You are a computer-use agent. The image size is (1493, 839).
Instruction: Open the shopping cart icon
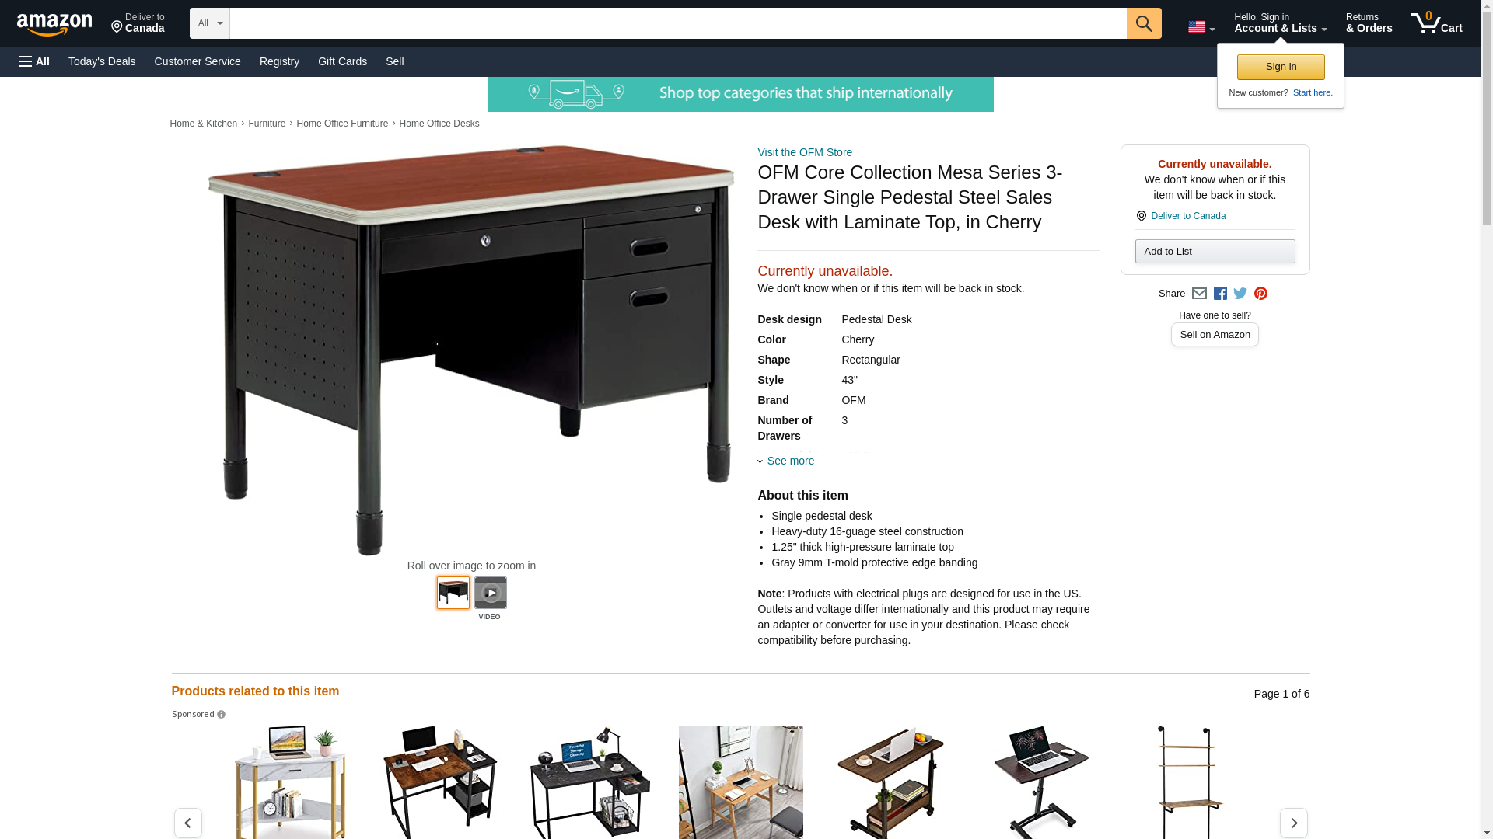click(1437, 23)
